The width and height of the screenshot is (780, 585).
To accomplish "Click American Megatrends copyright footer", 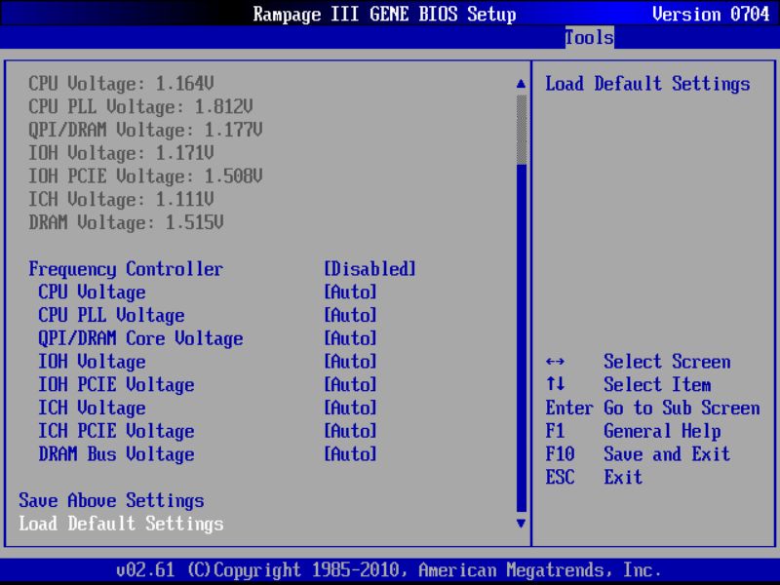I will point(389,569).
